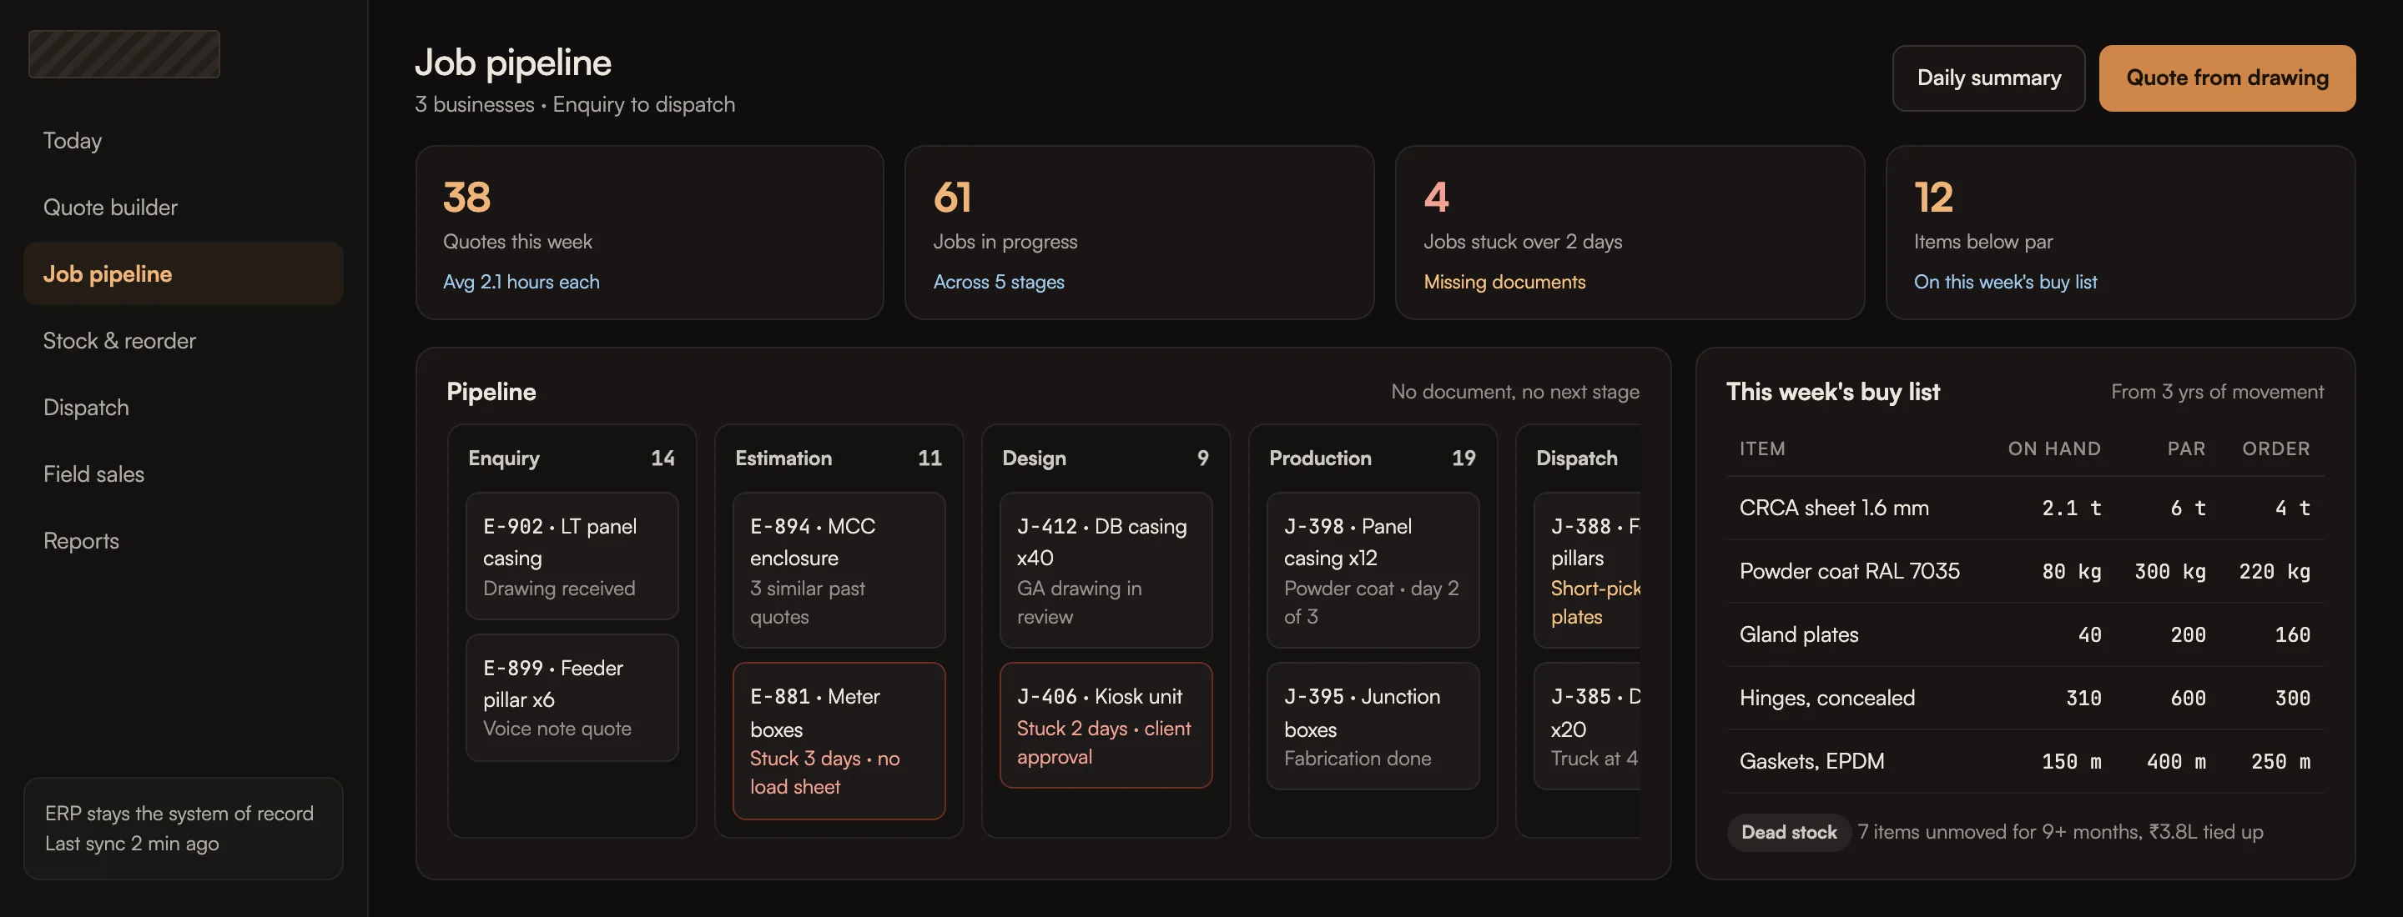The height and width of the screenshot is (917, 2403).
Task: Select the Gland plates row
Action: (2024, 634)
